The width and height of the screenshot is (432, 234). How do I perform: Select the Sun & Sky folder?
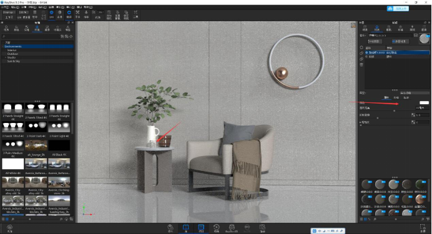tap(14, 61)
